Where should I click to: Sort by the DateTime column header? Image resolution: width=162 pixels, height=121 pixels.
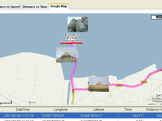(x=23, y=110)
